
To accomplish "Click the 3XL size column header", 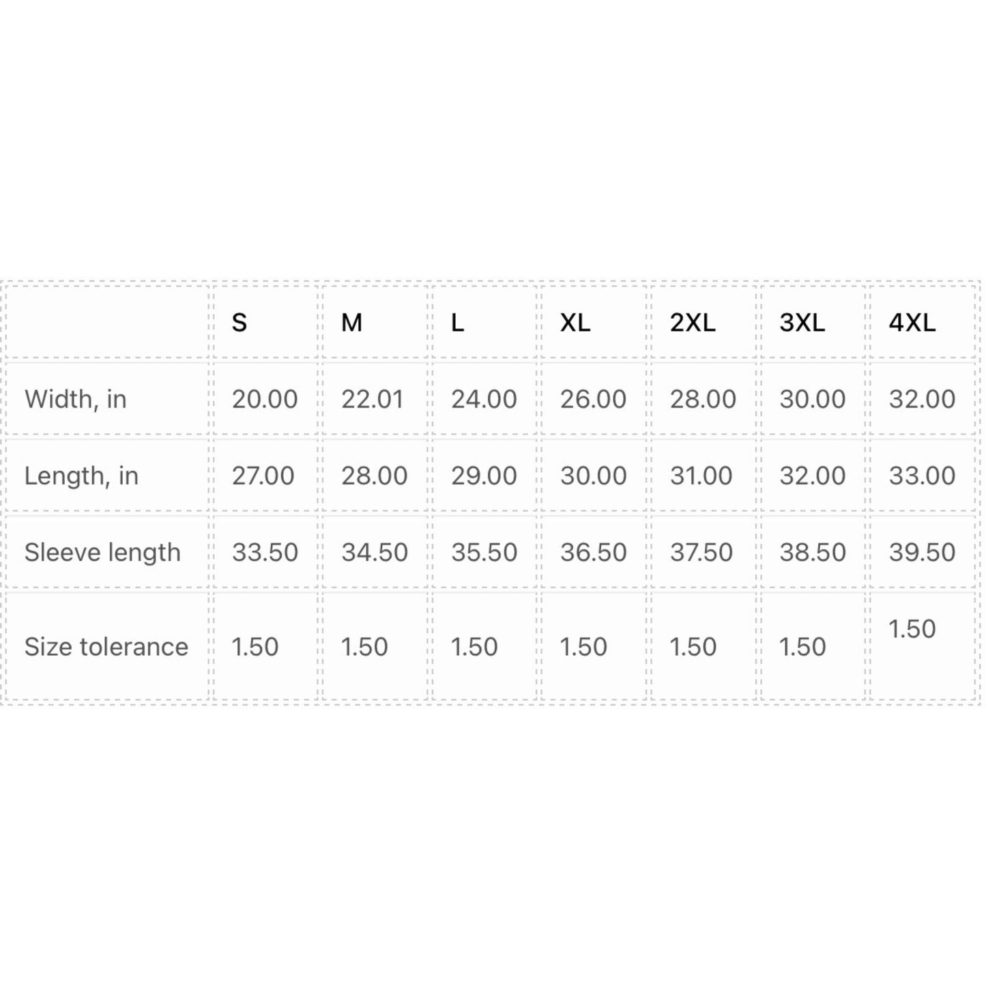I will pos(802,322).
